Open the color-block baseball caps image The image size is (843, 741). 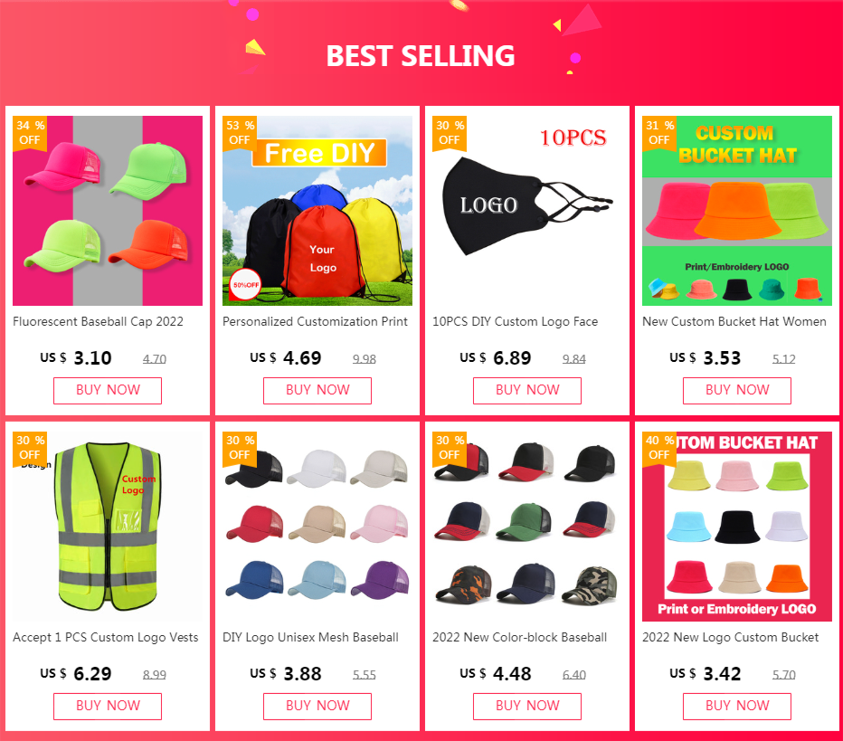(x=527, y=527)
